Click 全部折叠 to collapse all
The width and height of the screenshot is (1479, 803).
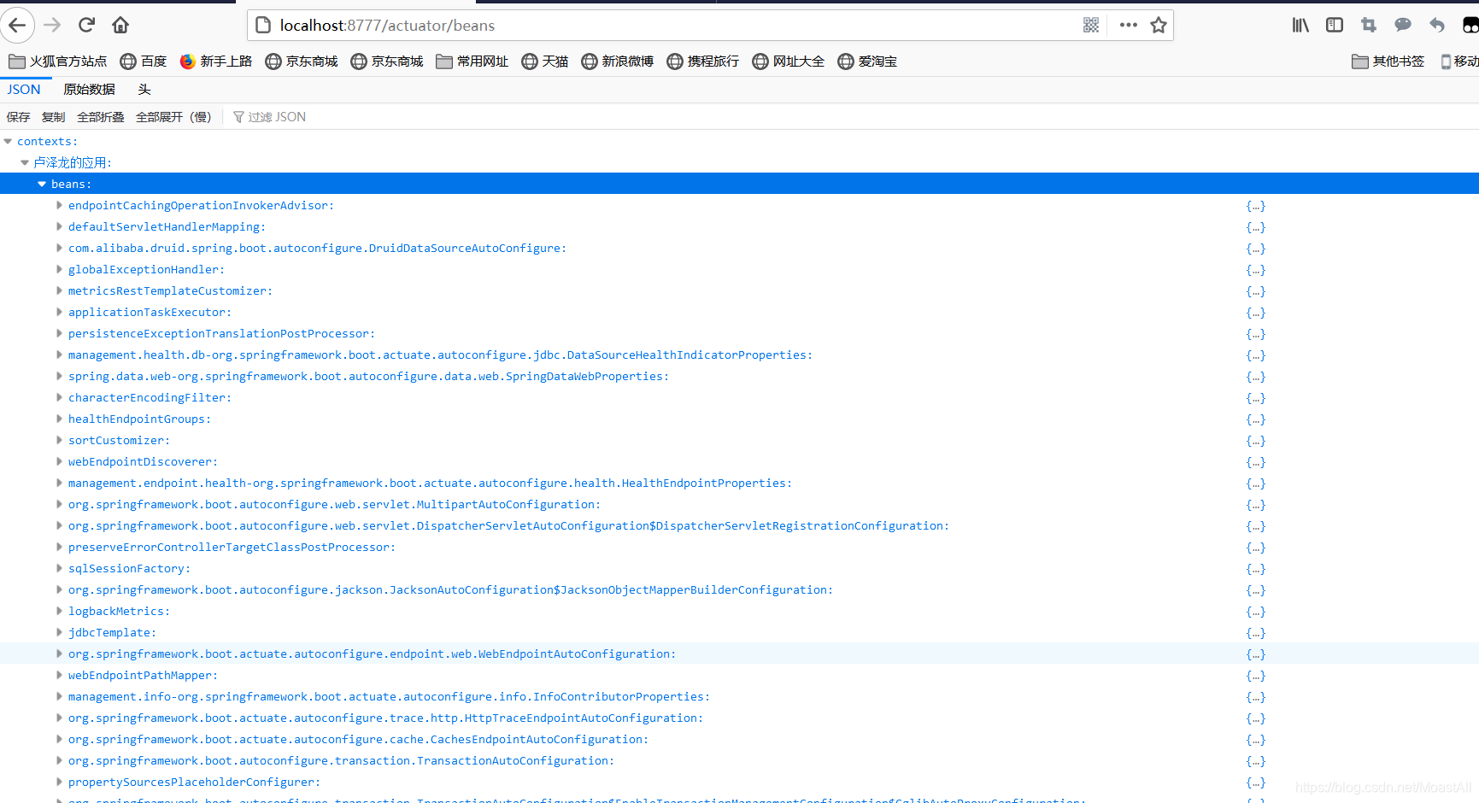click(100, 117)
